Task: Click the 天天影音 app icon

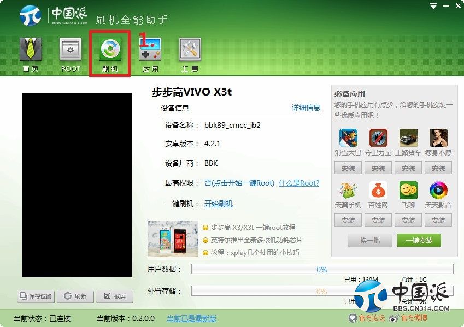Action: (x=438, y=190)
